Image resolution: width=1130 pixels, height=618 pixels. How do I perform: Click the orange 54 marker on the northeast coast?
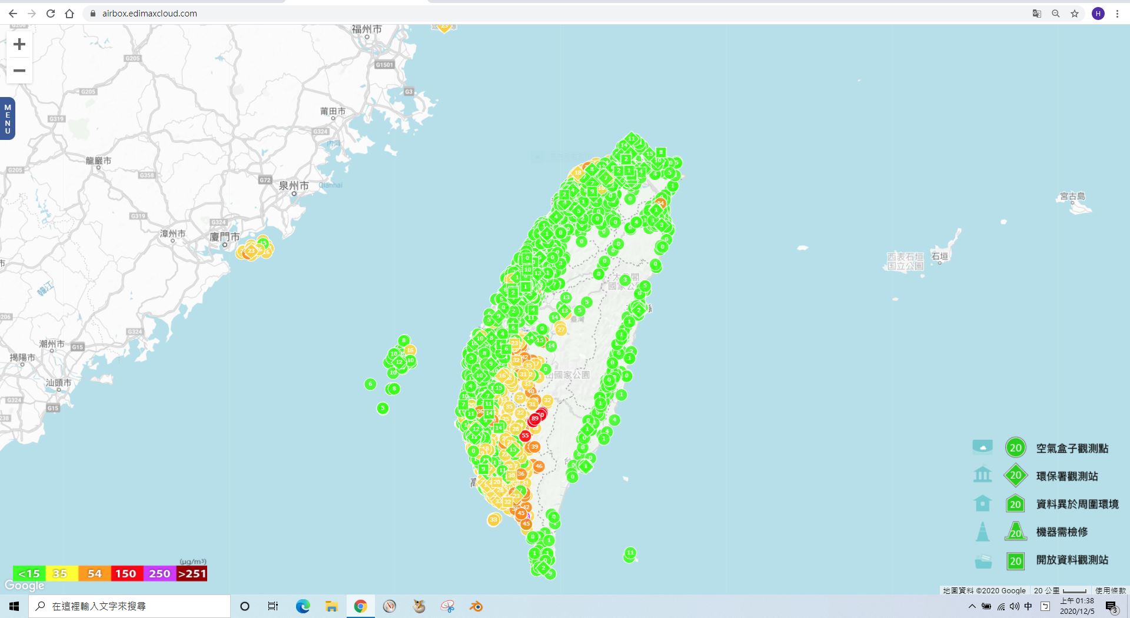[660, 203]
